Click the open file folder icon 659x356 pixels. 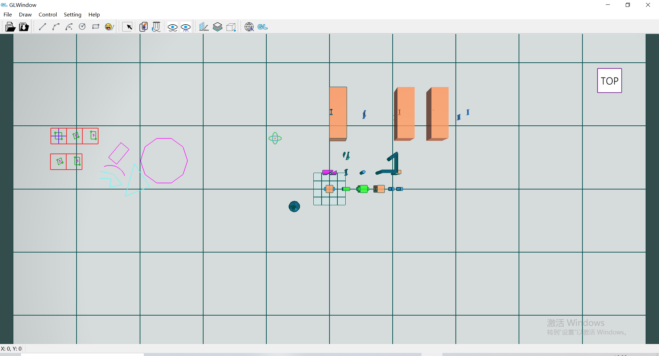click(10, 27)
